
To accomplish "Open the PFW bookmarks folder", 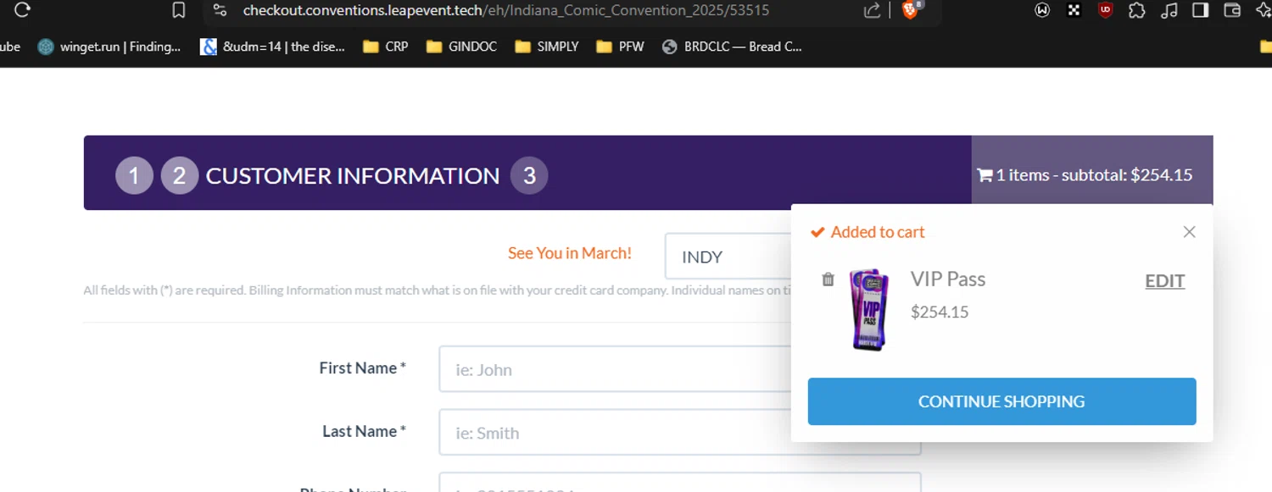I will (x=621, y=47).
